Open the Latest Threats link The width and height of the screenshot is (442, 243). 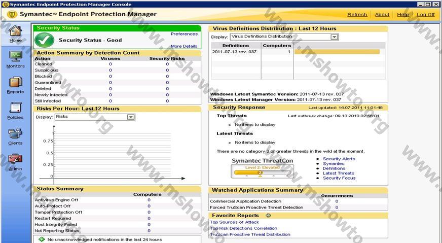click(x=338, y=173)
